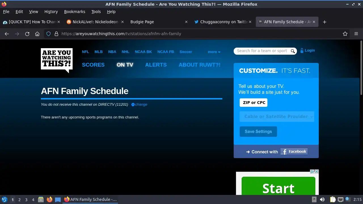
Task: Click the removable media tray icon
Action: coord(314,199)
